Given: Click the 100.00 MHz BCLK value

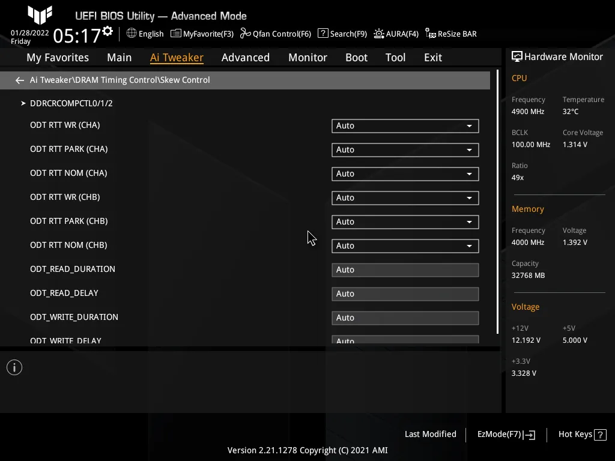Looking at the screenshot, I should 531,145.
